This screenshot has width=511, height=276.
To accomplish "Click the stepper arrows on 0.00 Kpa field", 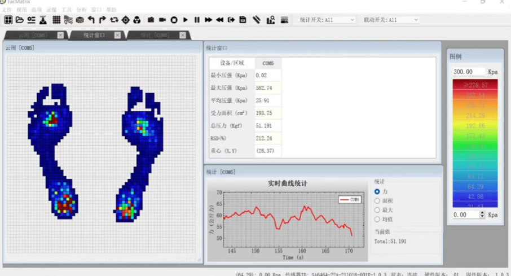I will coord(482,214).
